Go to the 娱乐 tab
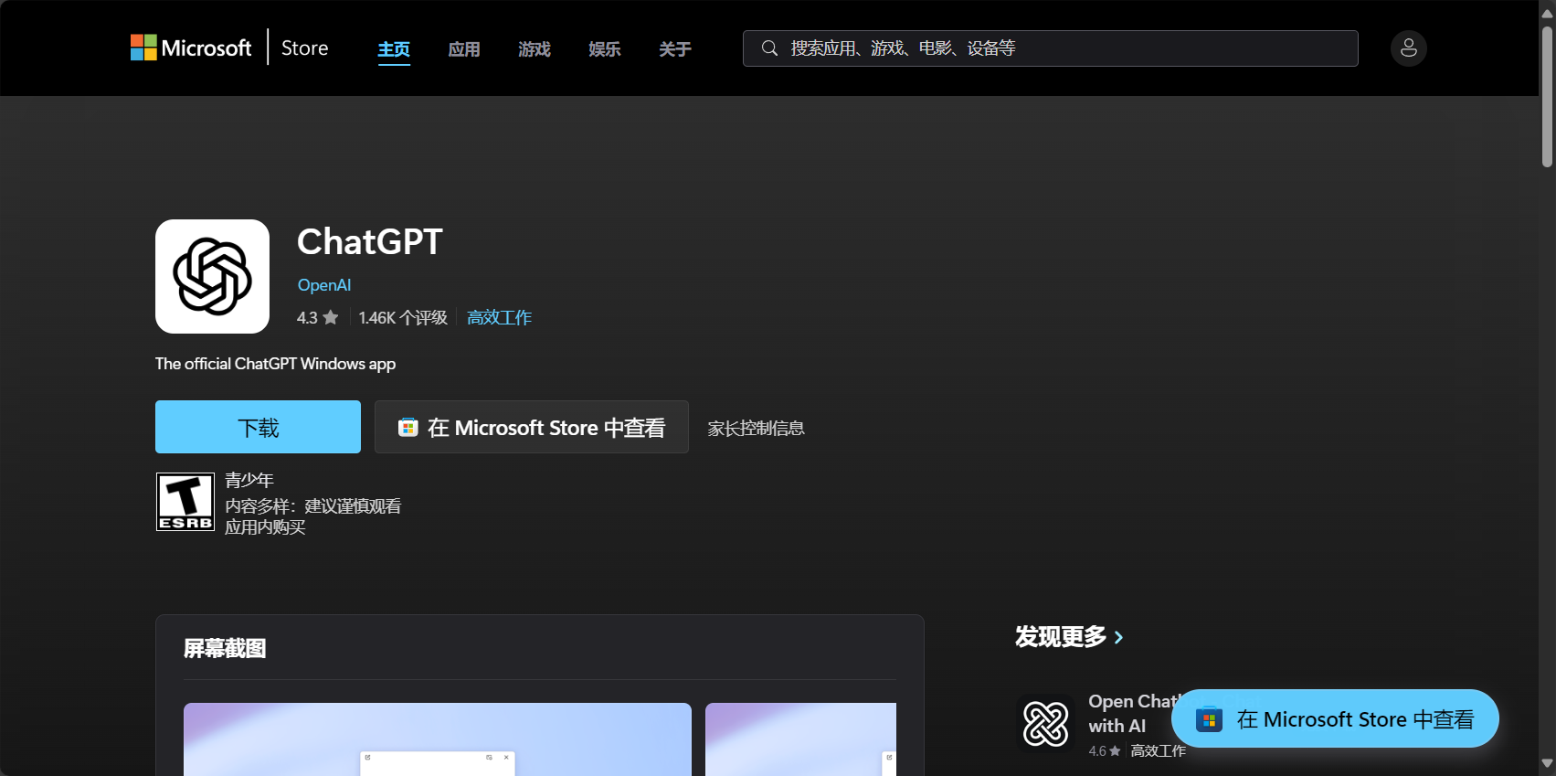Image resolution: width=1556 pixels, height=776 pixels. click(605, 49)
